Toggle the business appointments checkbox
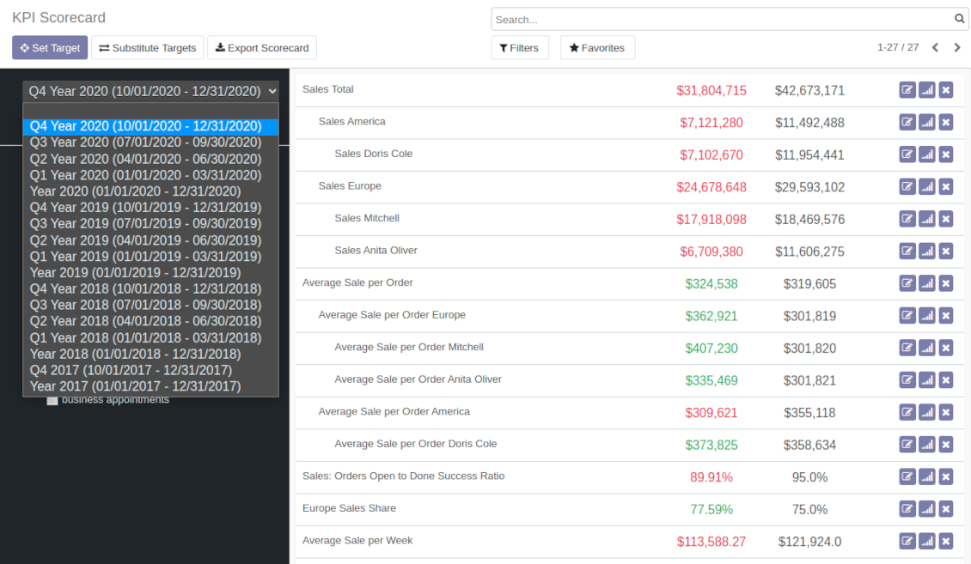The image size is (971, 564). click(52, 400)
